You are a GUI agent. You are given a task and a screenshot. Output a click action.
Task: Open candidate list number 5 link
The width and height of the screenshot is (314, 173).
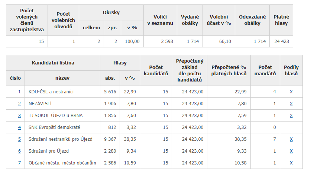19,139
